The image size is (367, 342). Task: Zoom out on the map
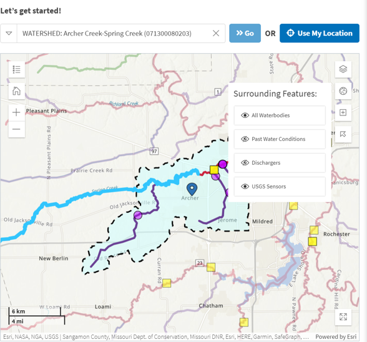click(x=17, y=129)
